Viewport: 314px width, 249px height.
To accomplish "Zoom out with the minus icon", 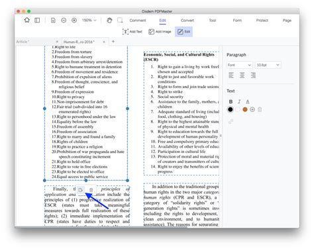I will click(64, 21).
